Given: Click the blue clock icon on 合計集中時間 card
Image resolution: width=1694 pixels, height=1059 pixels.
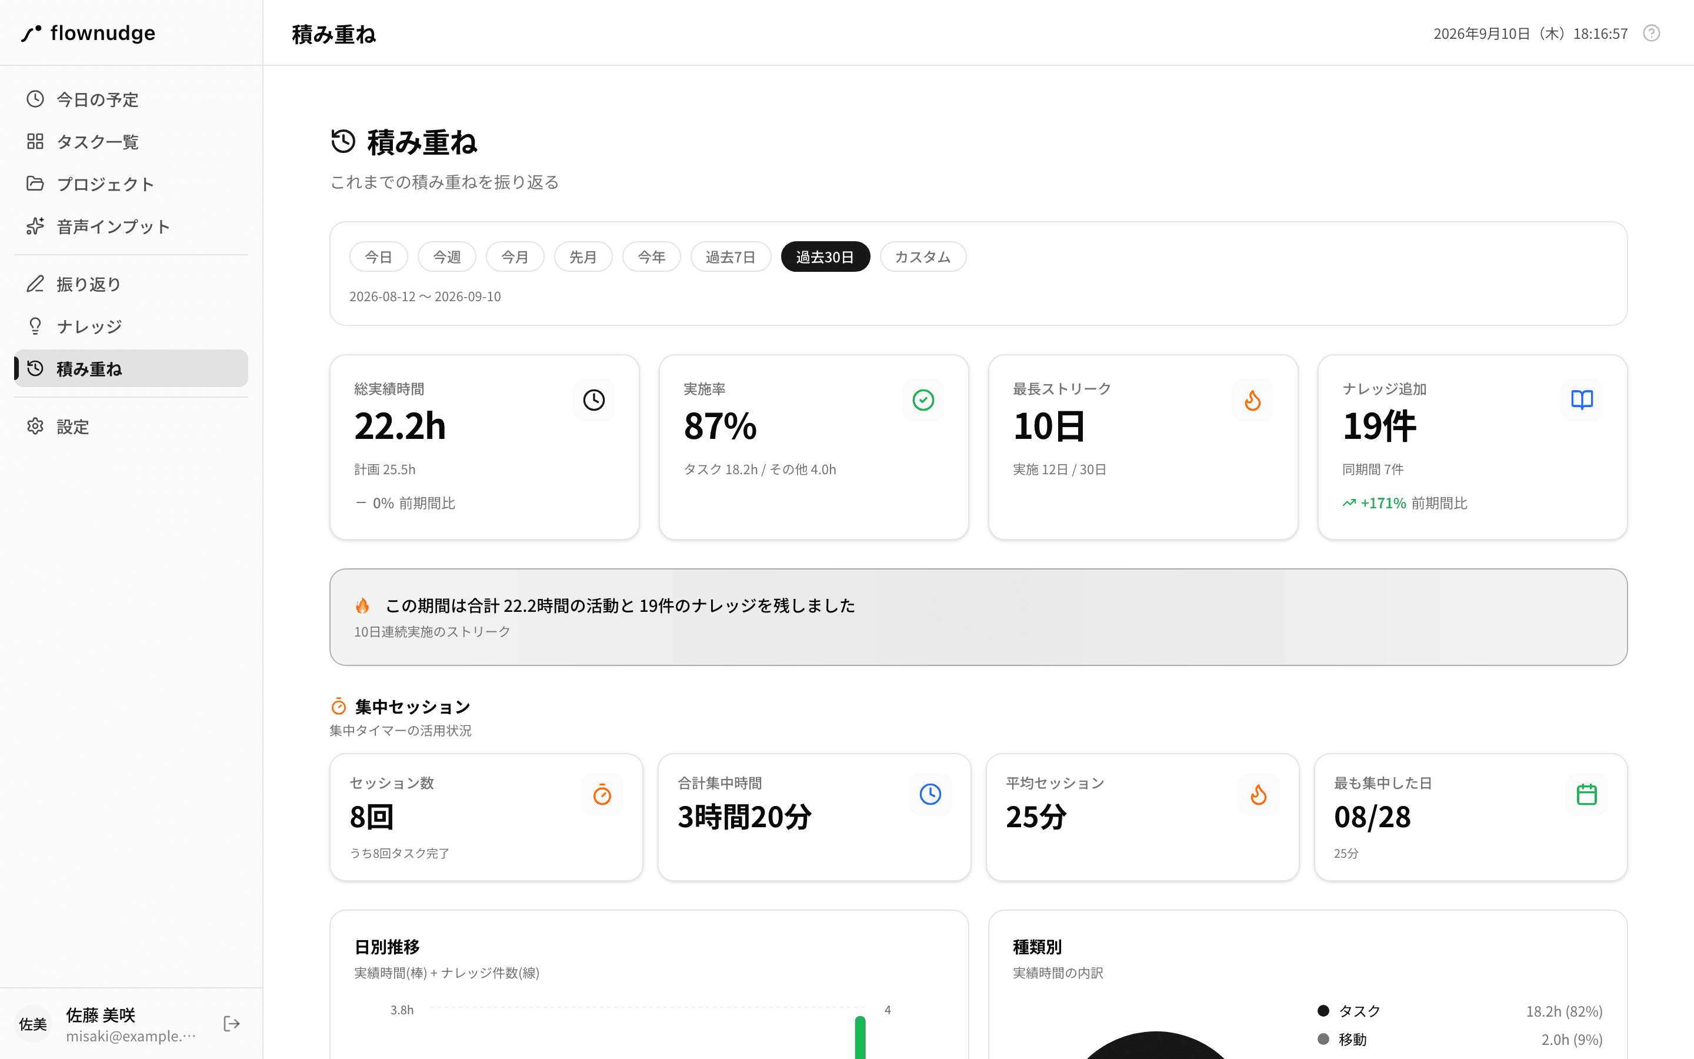Looking at the screenshot, I should tap(931, 794).
